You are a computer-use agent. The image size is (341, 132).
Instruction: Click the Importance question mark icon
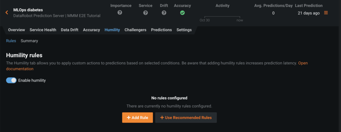tap(120, 13)
